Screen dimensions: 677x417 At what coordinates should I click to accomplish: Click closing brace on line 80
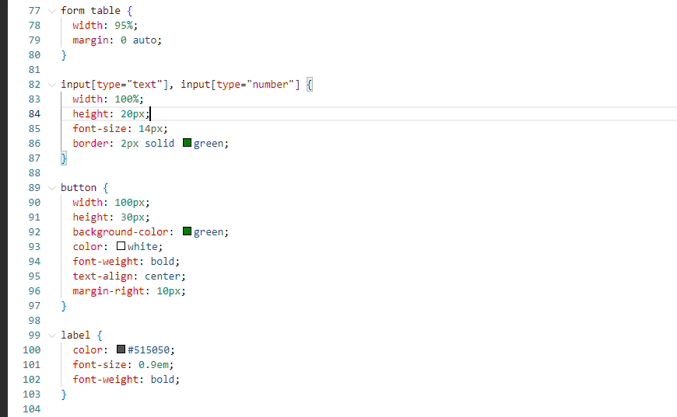tap(64, 55)
